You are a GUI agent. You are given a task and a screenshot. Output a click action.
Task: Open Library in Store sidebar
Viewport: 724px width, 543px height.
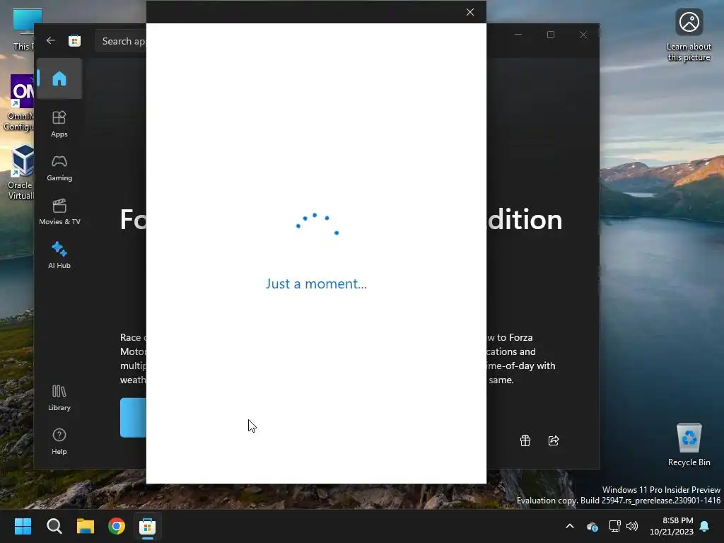(x=59, y=397)
